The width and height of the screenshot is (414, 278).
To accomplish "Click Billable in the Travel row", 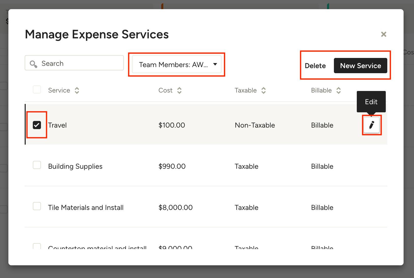I will pyautogui.click(x=322, y=125).
